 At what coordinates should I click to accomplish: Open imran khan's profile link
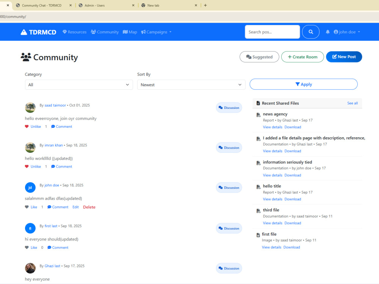pyautogui.click(x=54, y=145)
